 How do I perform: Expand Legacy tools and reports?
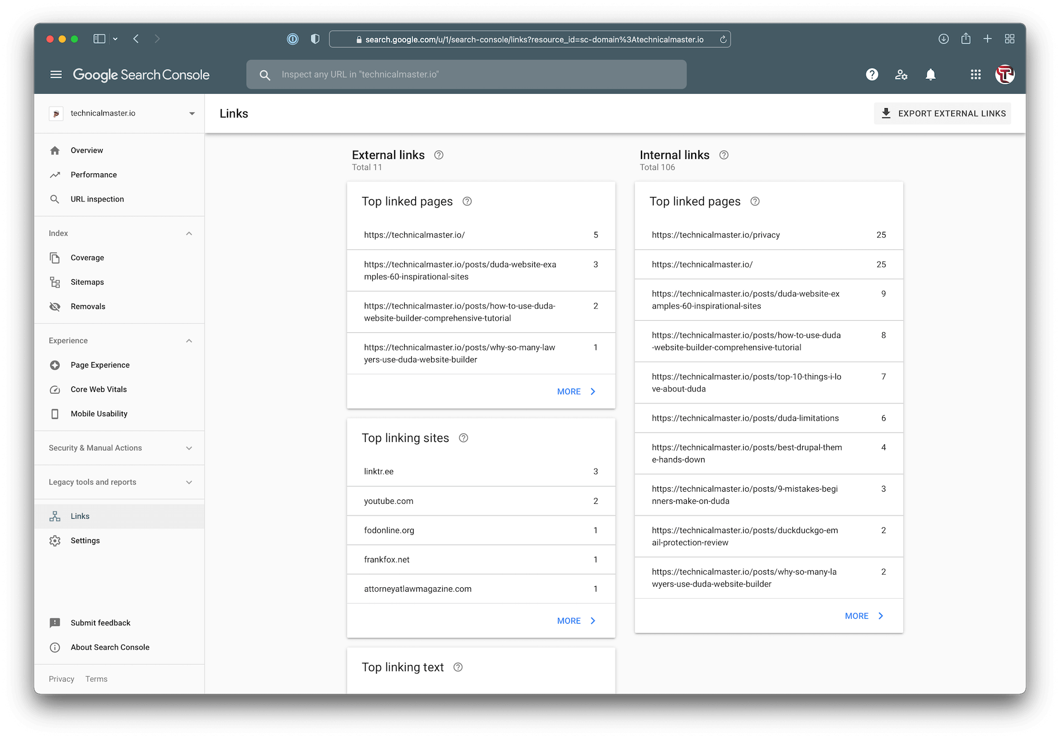pos(189,482)
